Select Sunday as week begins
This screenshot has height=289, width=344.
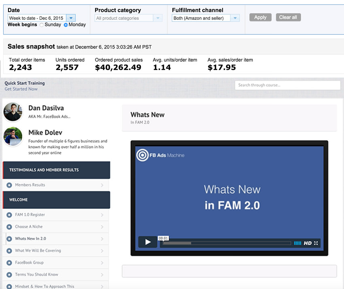[41, 25]
